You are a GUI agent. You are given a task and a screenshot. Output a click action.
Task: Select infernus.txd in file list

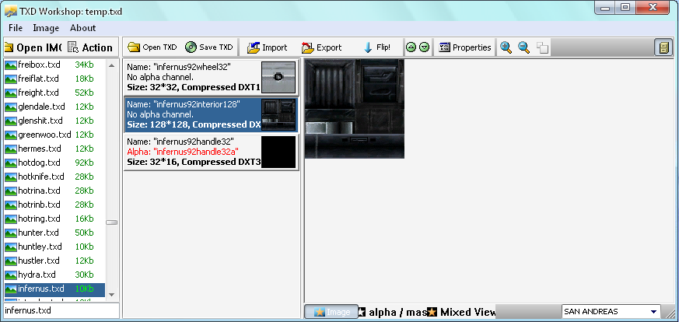[54, 289]
